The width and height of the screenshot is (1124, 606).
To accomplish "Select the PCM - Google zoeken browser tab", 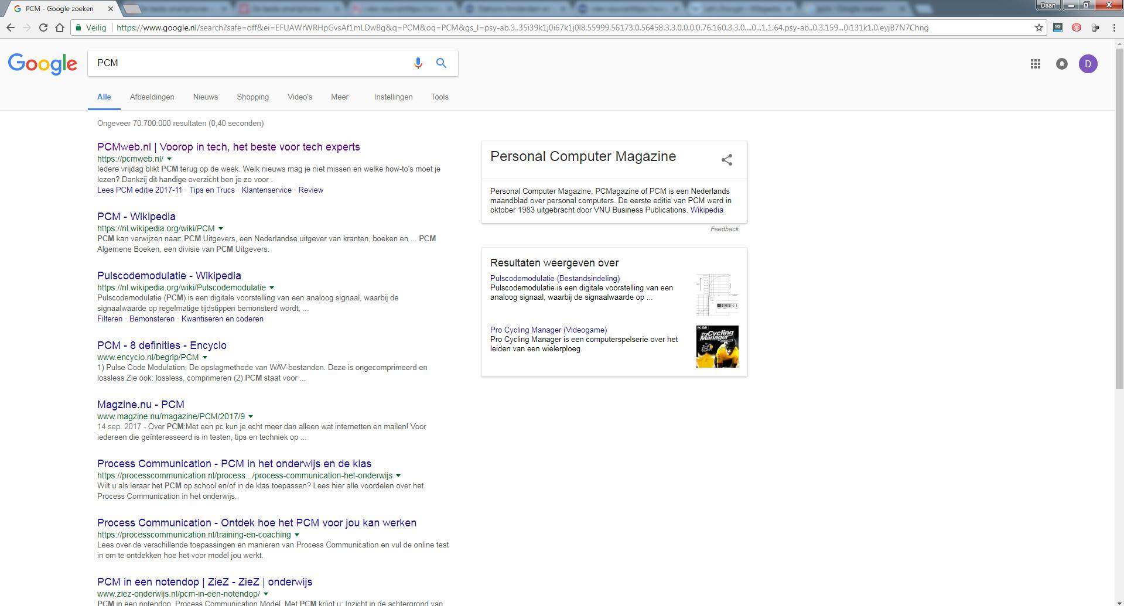I will tap(60, 9).
